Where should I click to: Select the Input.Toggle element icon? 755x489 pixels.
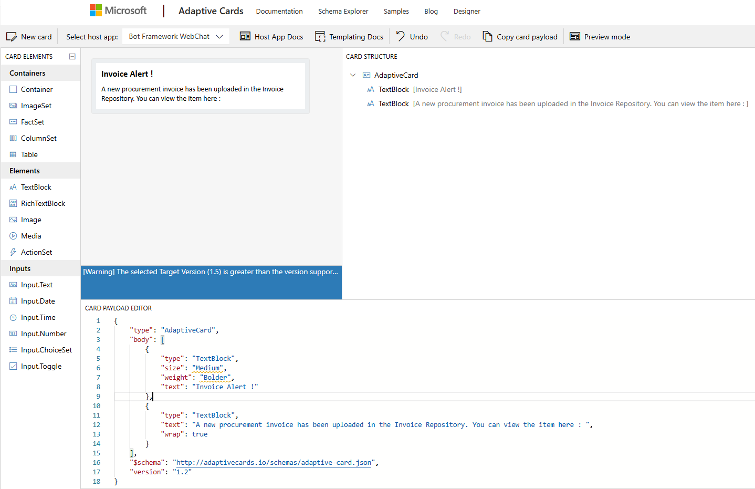point(13,366)
